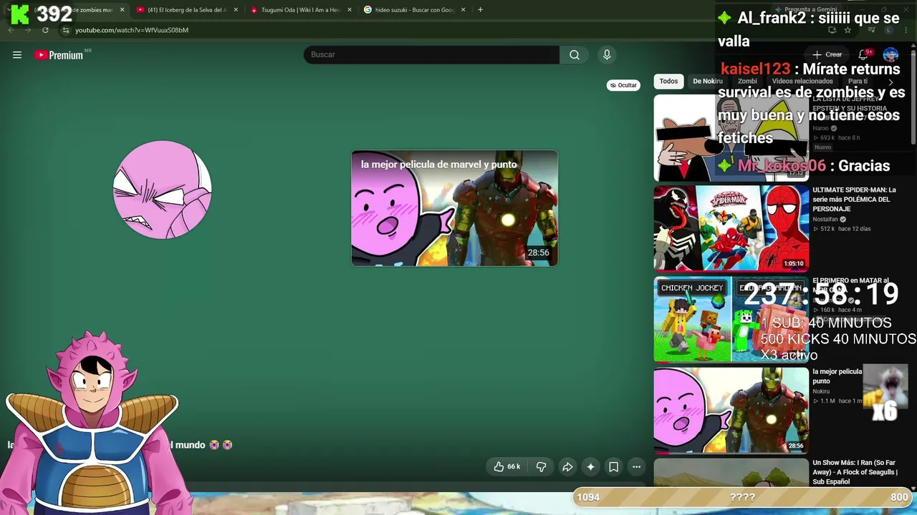This screenshot has width=917, height=515.
Task: Click the browser address bar URL
Action: point(132,30)
